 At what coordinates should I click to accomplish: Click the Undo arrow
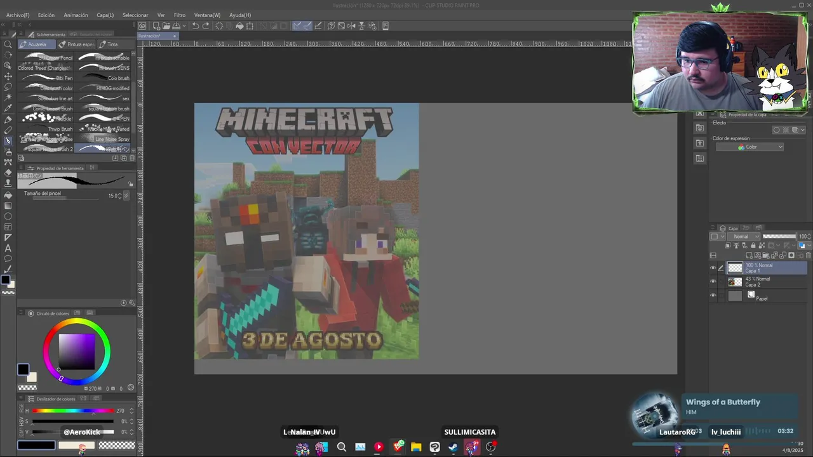click(x=196, y=26)
